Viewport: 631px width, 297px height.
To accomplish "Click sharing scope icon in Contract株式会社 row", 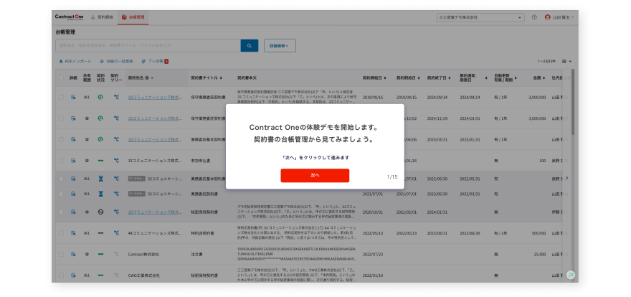I will point(87,255).
